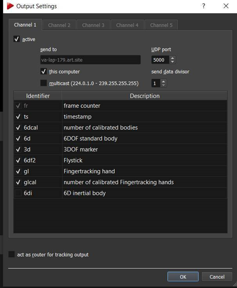Toggle the this computer checkbox

[x=43, y=72]
